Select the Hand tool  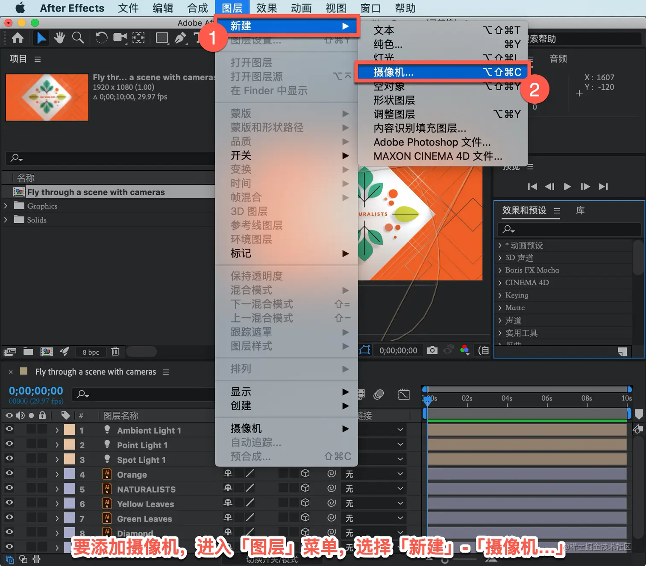click(59, 38)
